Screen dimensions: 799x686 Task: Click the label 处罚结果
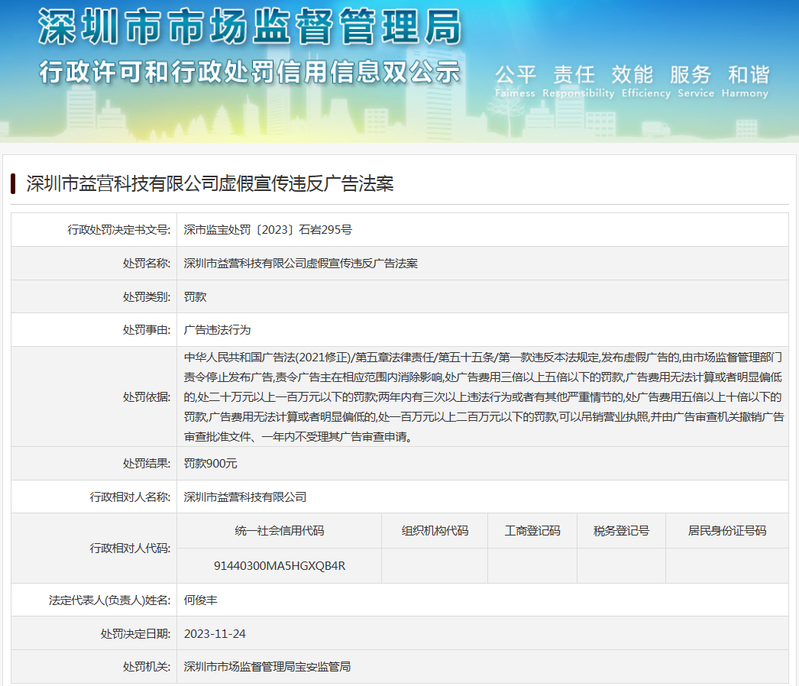click(146, 463)
